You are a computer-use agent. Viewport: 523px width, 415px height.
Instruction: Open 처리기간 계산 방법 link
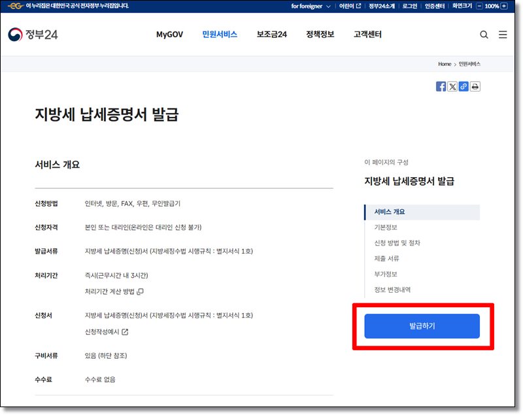point(114,291)
